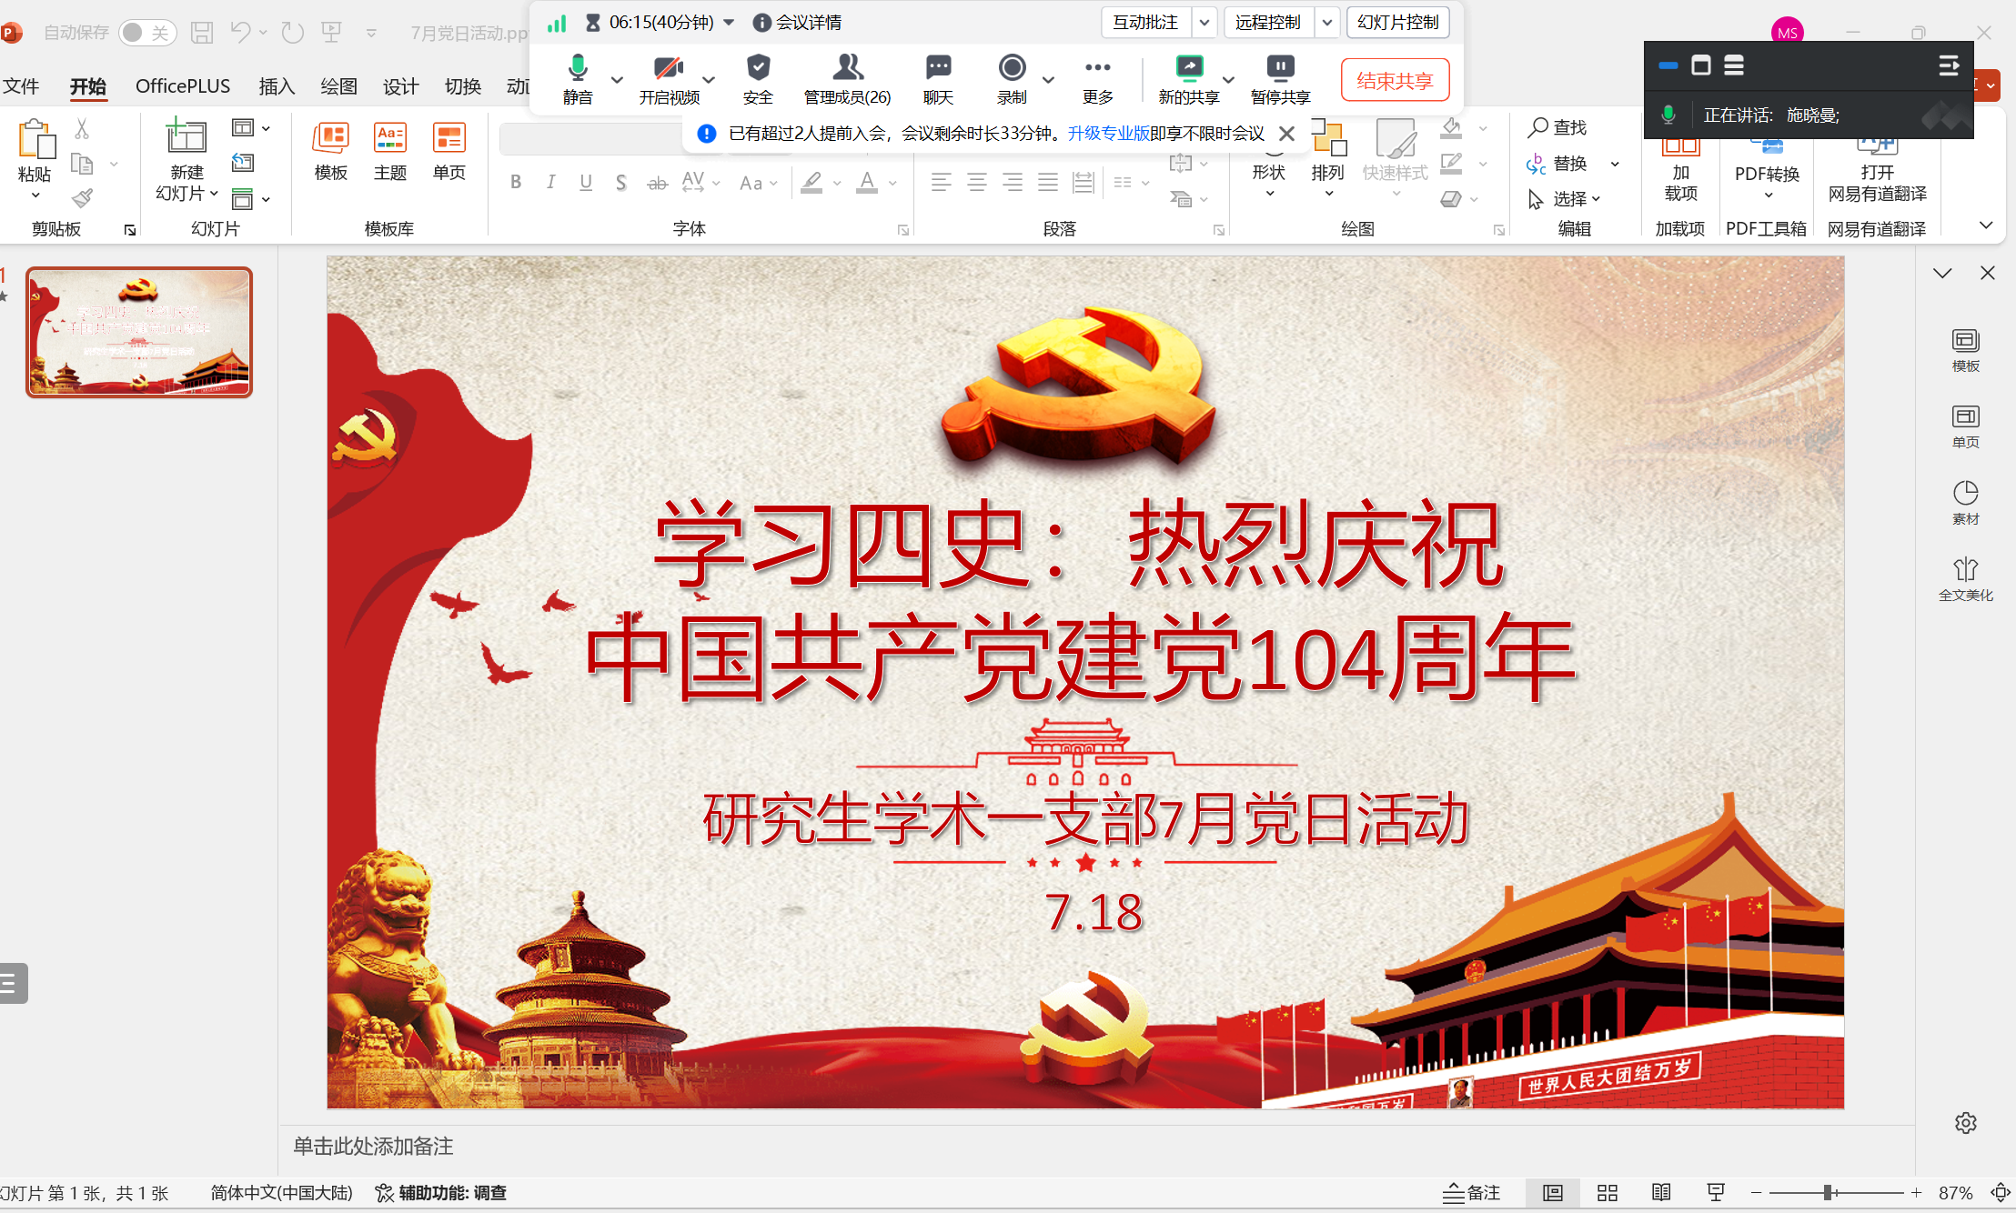Viewport: 2016px width, 1213px height.
Task: Start recording with 录制 icon
Action: tap(1012, 69)
